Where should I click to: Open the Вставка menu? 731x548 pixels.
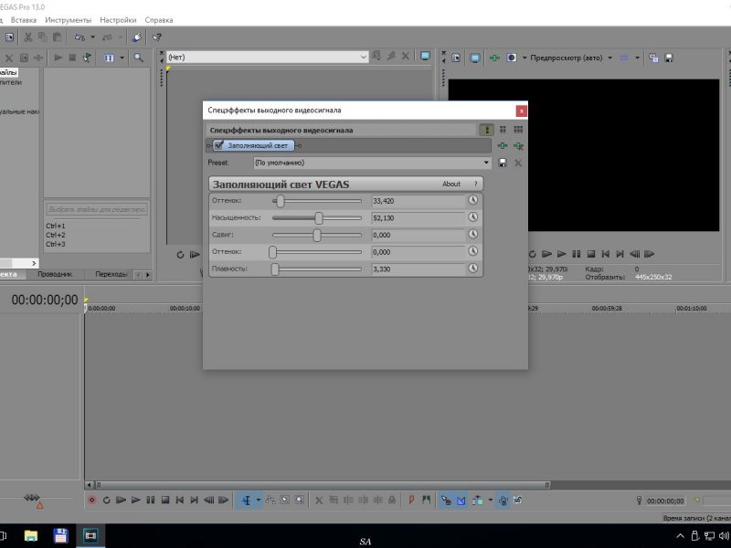tap(24, 20)
